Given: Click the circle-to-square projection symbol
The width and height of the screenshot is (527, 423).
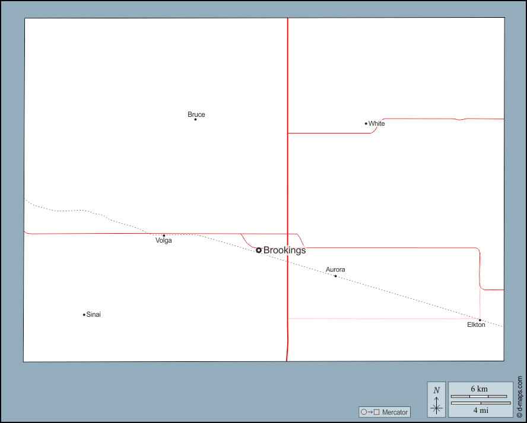Looking at the screenshot, I should [370, 412].
